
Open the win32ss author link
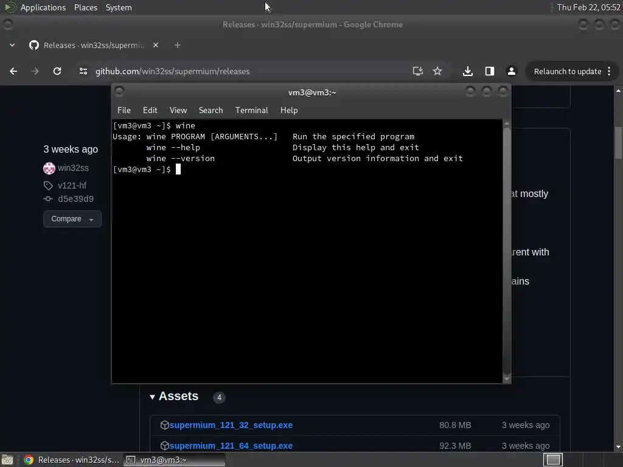(73, 168)
